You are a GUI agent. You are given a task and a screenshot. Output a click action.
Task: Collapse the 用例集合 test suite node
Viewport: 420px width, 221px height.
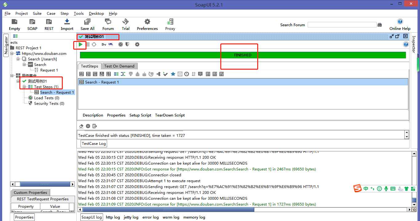click(12, 76)
